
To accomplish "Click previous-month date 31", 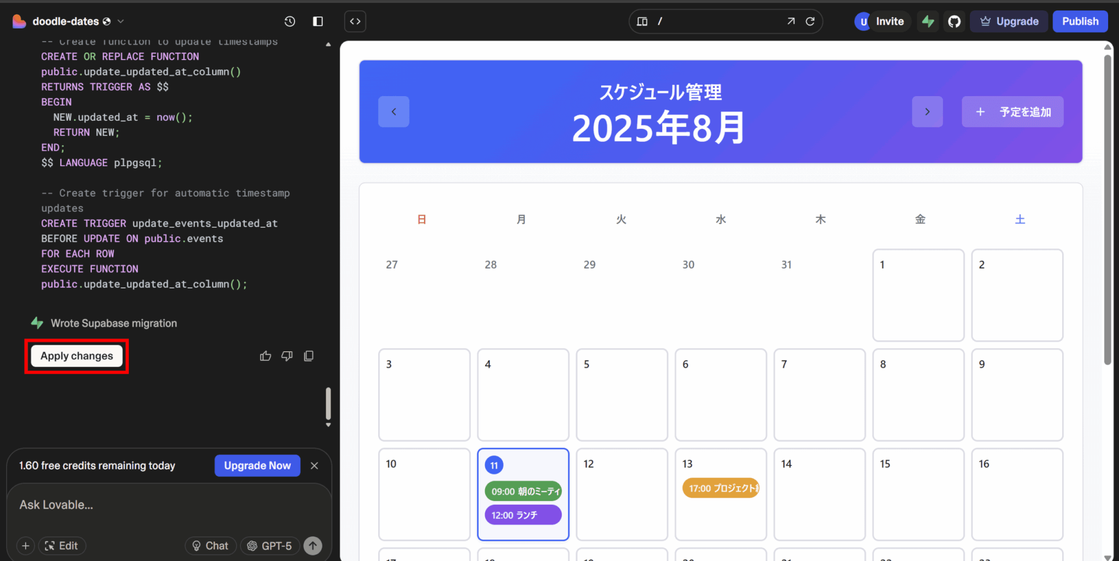I will pos(786,265).
